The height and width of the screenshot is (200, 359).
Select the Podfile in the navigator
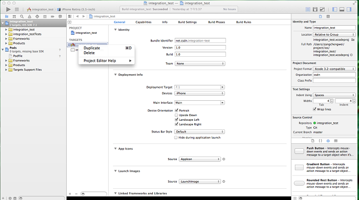(17, 56)
